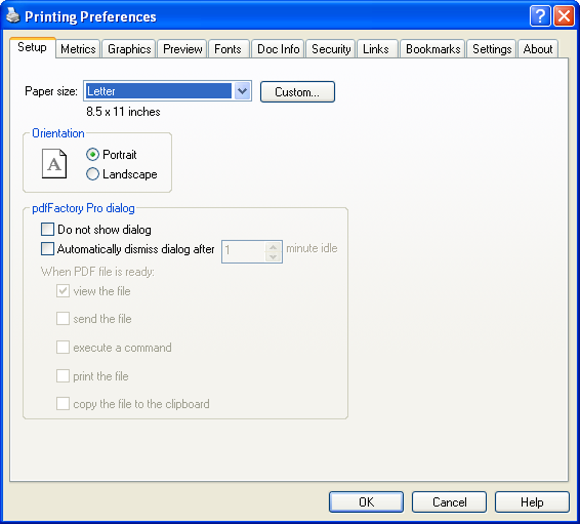Click the Custom... paper size button

click(297, 92)
